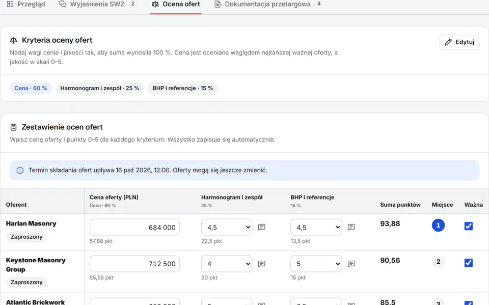489x305 pixels.
Task: Click the total score 90,56
Action: pos(390,260)
